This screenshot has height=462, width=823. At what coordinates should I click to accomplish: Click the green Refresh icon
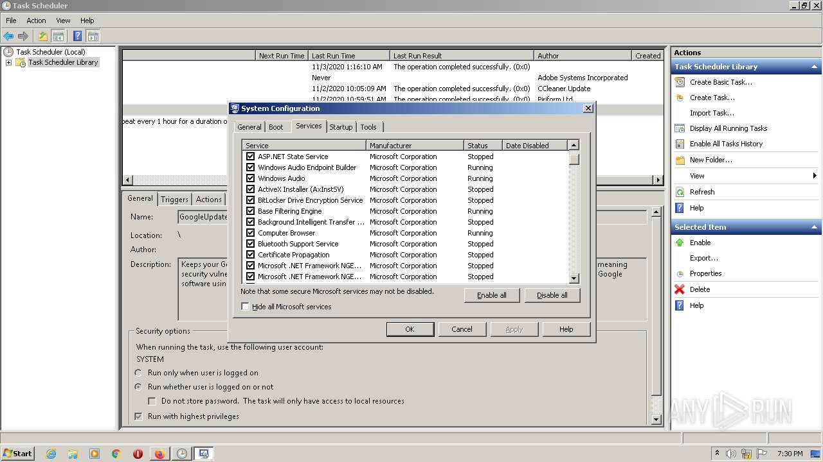(x=680, y=192)
